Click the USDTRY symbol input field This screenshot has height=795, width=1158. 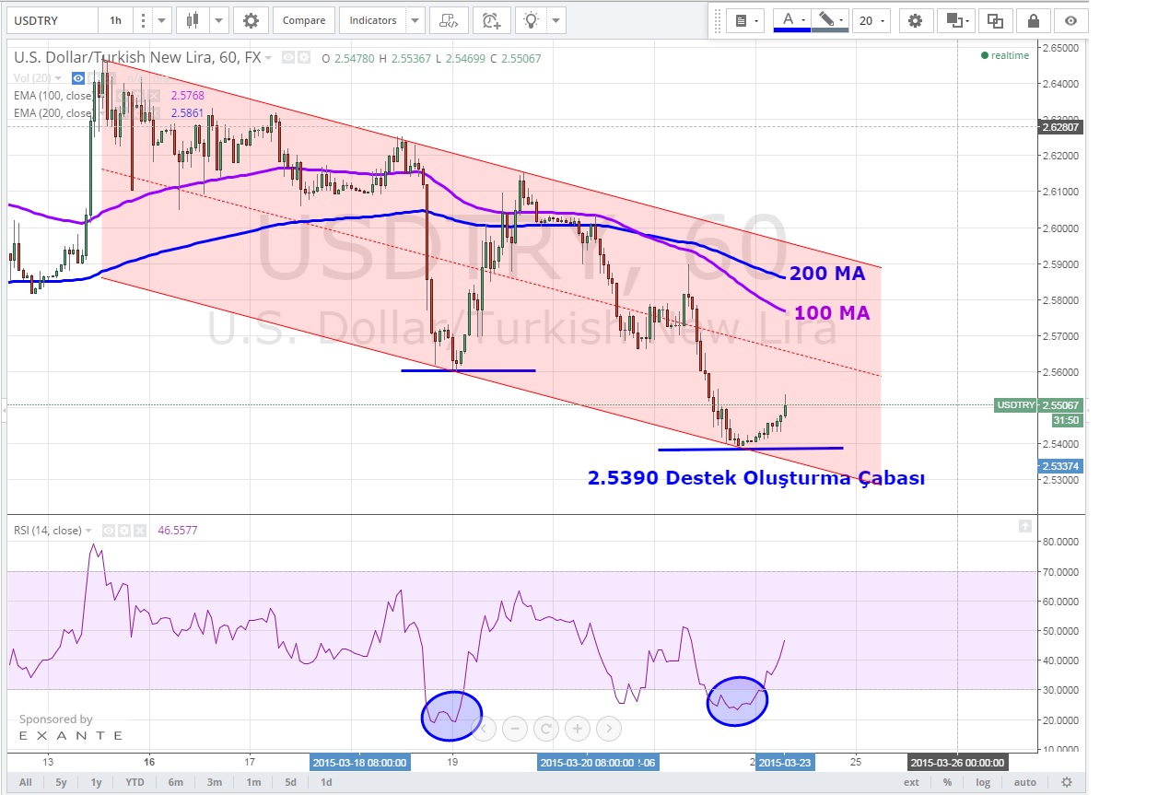[51, 20]
